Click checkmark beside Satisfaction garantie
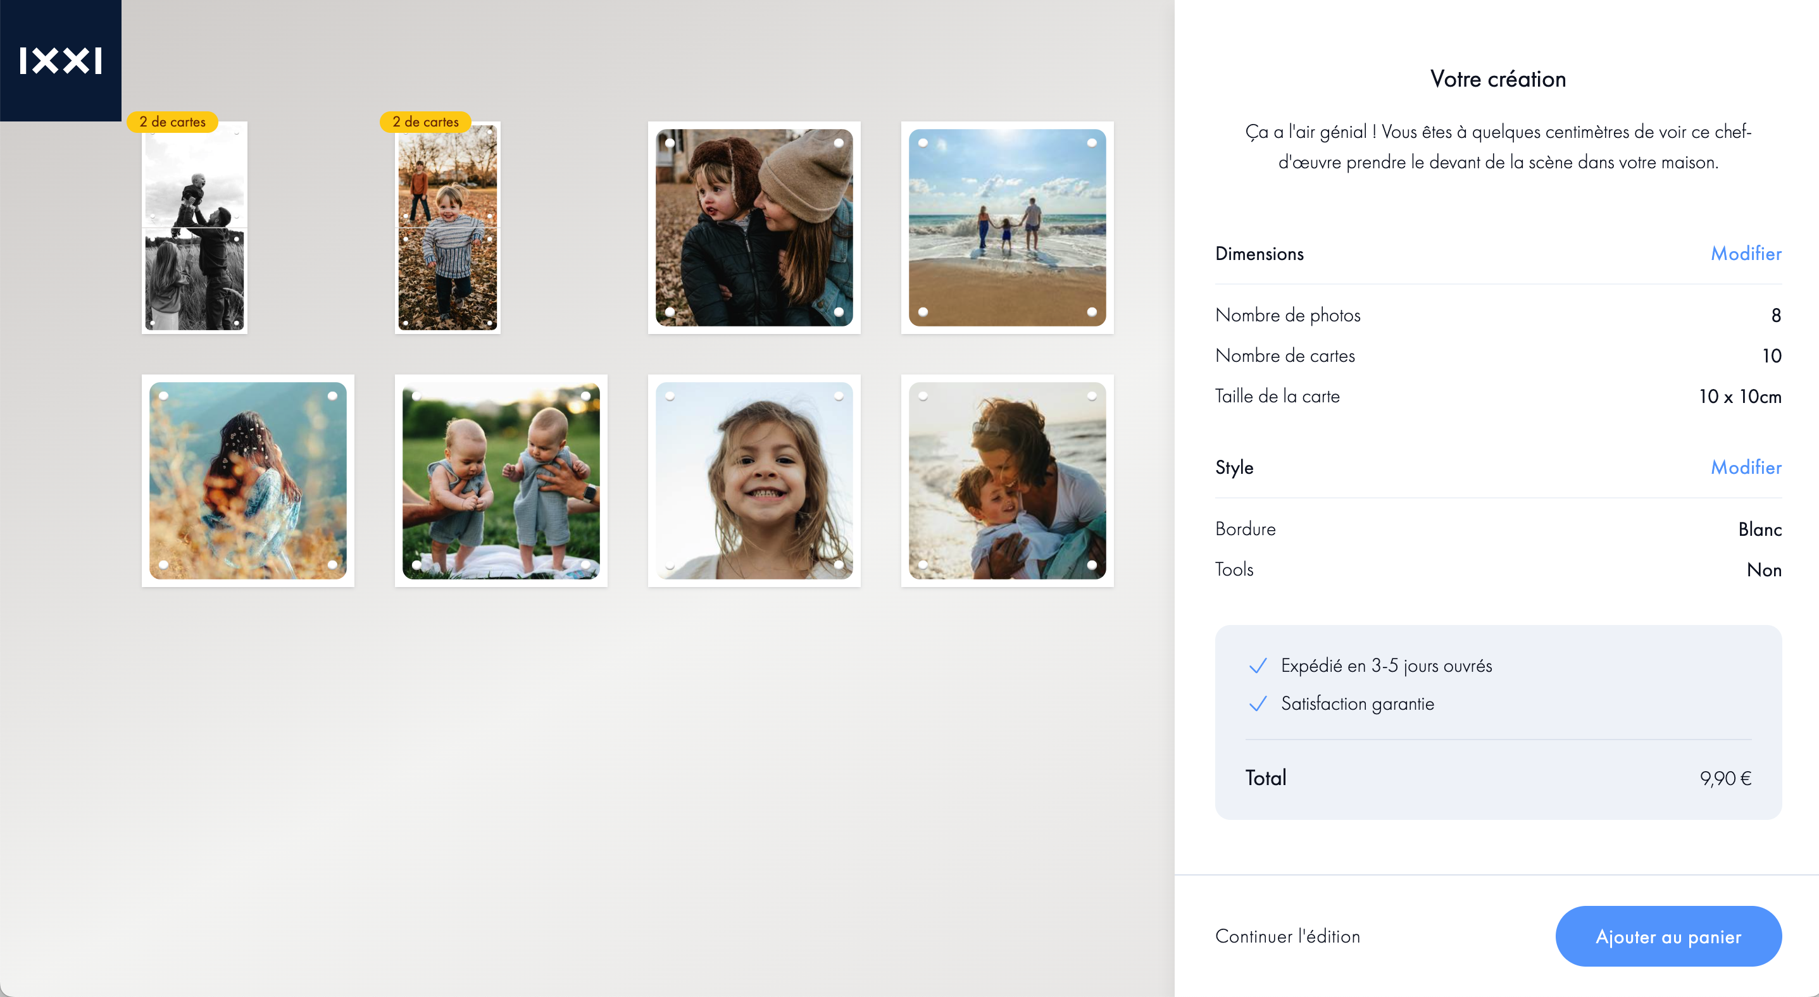Screen dimensions: 1819x997 click(x=1258, y=704)
